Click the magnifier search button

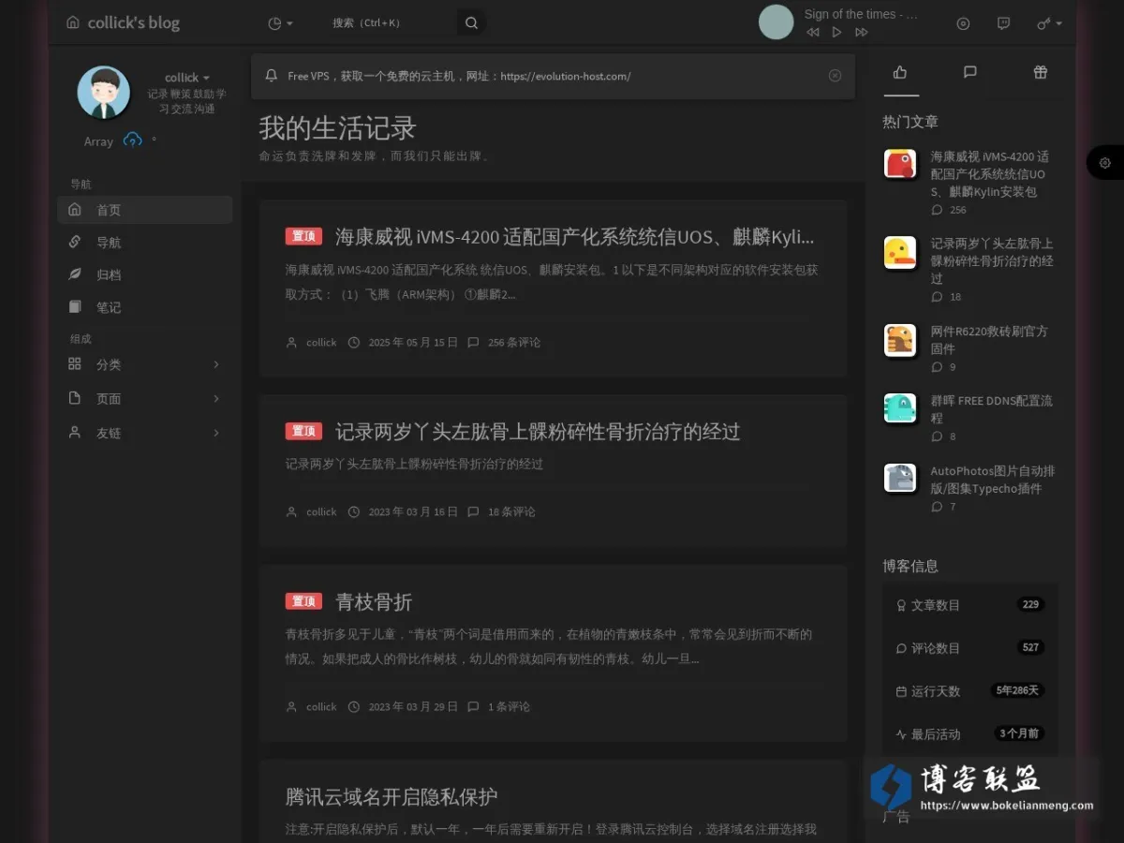pos(471,23)
